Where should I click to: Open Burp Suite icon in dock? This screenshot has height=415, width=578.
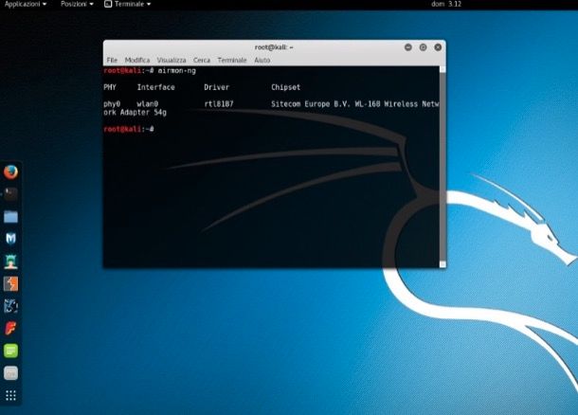tap(10, 284)
